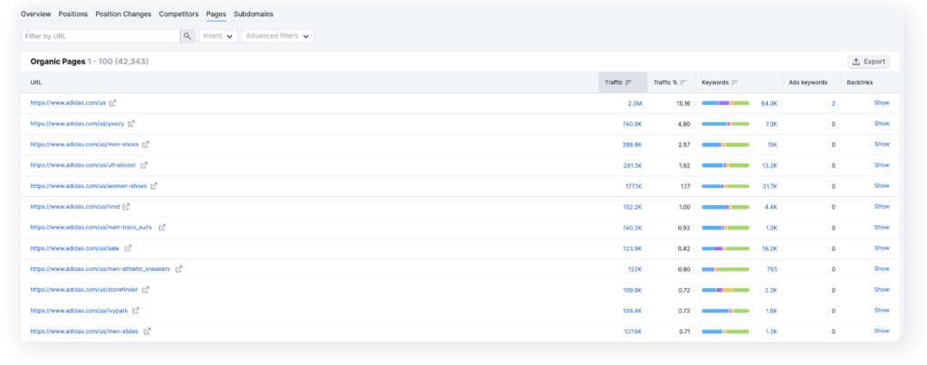Open the Intent filter dropdown
Screen dimensions: 927x365
[x=218, y=36]
